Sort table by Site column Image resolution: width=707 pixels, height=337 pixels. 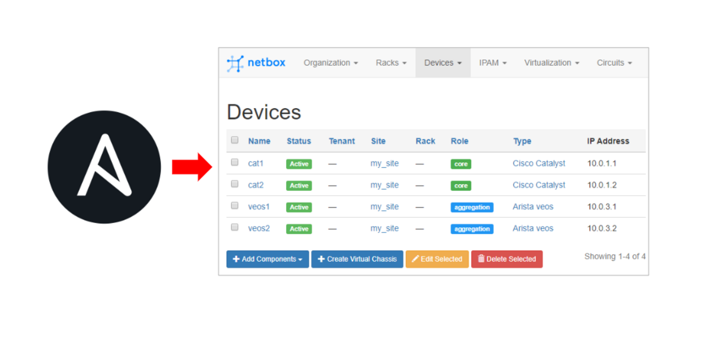click(378, 141)
